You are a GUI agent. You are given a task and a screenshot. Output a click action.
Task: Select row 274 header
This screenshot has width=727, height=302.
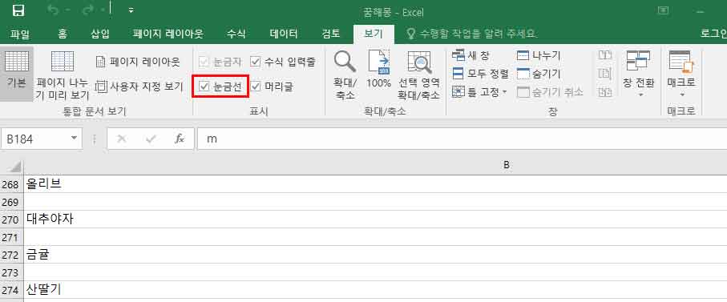point(11,291)
